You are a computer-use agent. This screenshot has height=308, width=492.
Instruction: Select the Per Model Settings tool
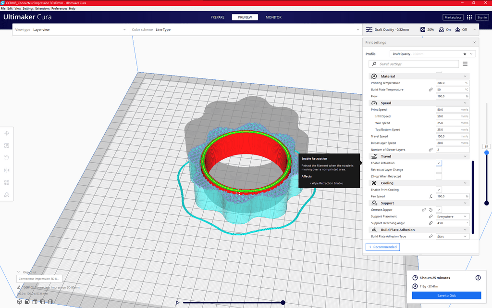tap(7, 182)
